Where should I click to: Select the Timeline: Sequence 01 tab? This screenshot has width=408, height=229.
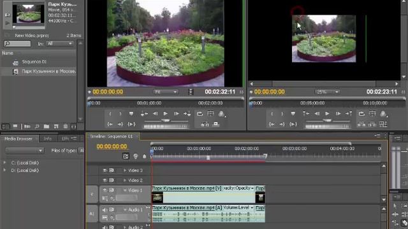112,137
